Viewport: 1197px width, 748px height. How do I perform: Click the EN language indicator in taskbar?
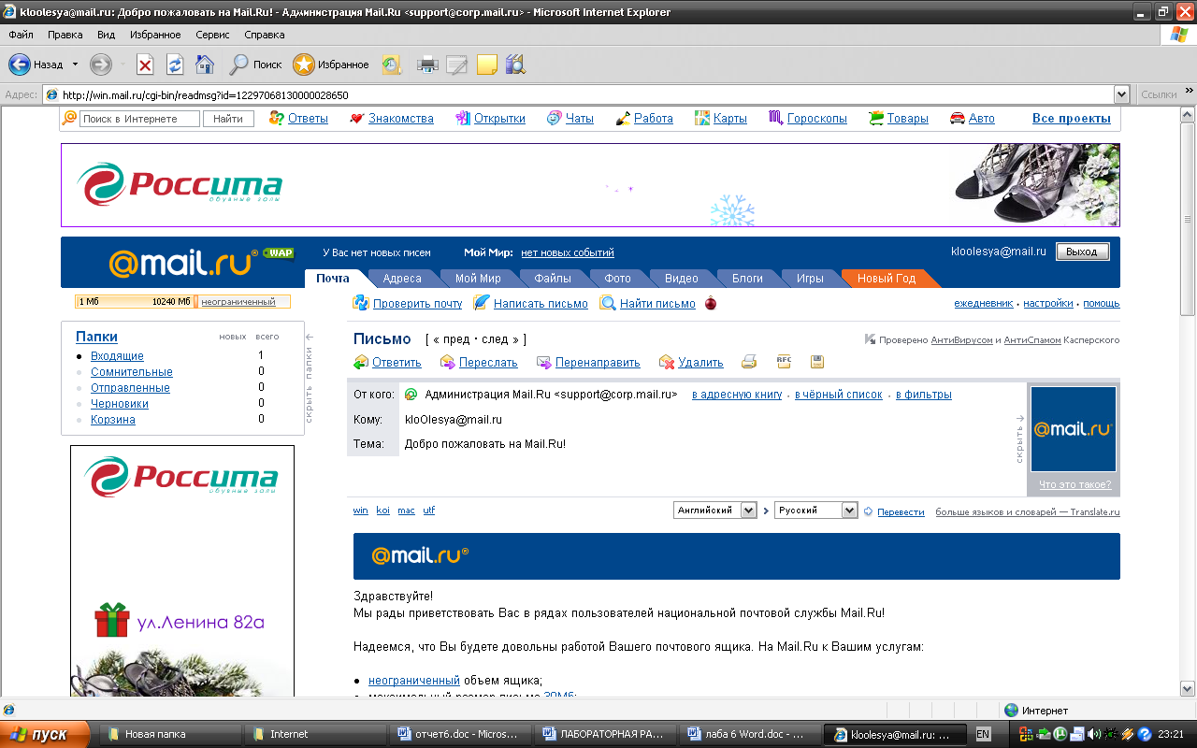(983, 734)
